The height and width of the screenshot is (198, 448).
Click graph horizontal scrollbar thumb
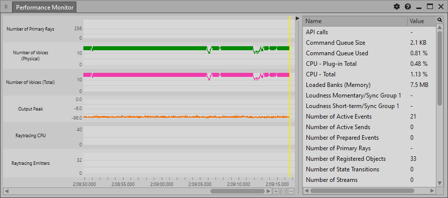pyautogui.click(x=238, y=191)
